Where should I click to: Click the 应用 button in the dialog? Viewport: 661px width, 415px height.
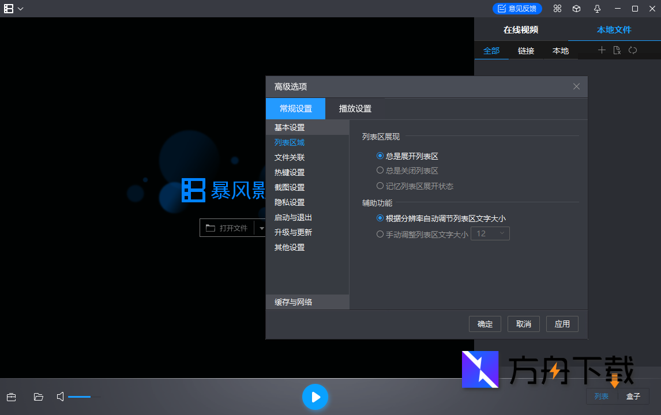pyautogui.click(x=562, y=323)
